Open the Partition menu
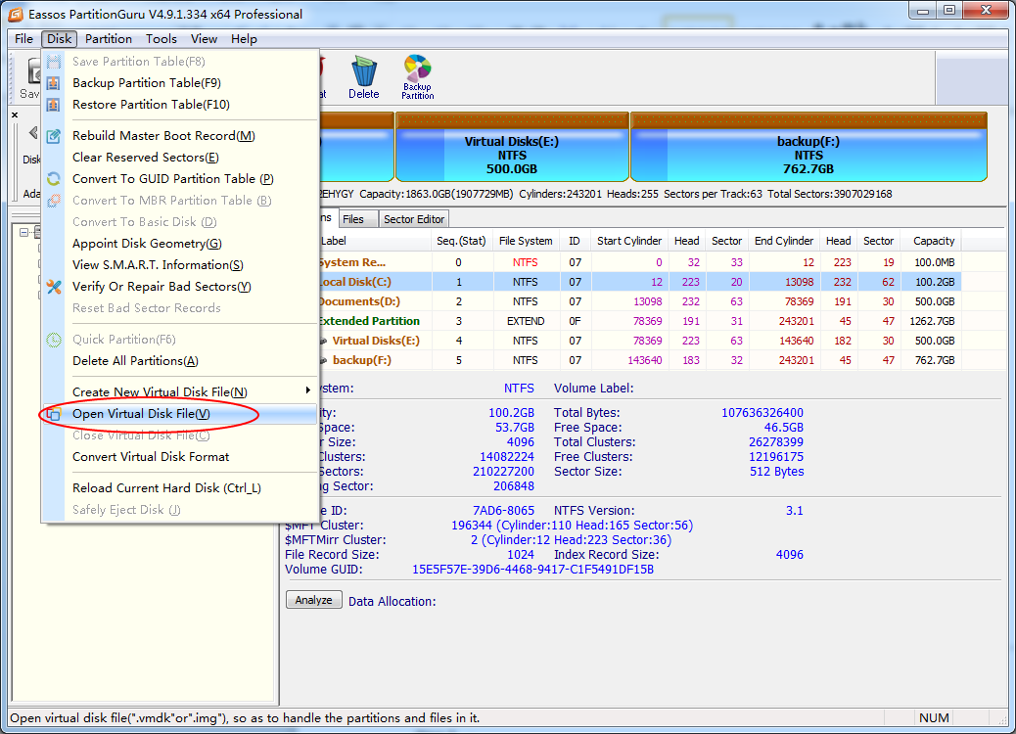 click(109, 39)
